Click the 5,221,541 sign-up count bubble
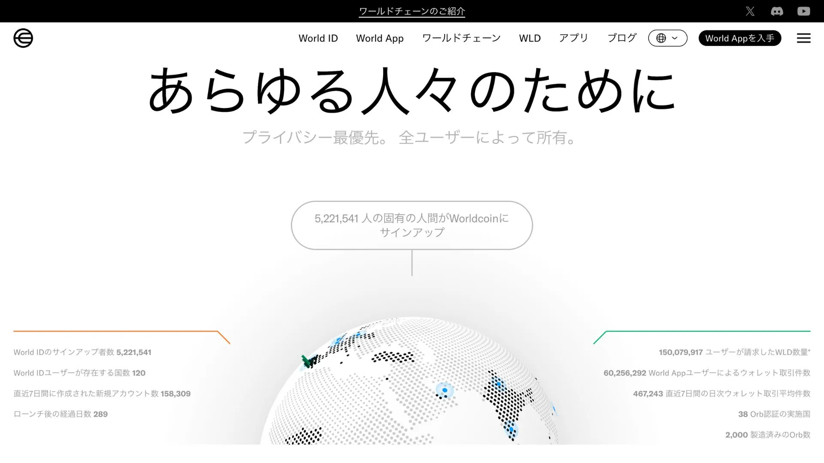 412,225
